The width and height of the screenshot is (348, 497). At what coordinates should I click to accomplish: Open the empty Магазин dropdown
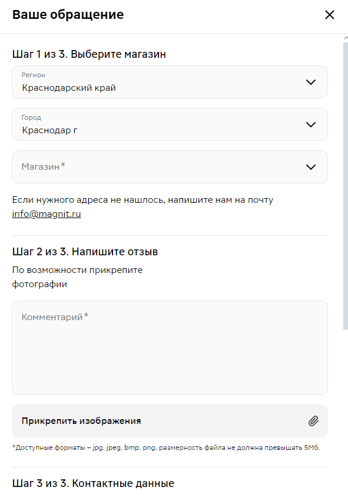pyautogui.click(x=170, y=167)
